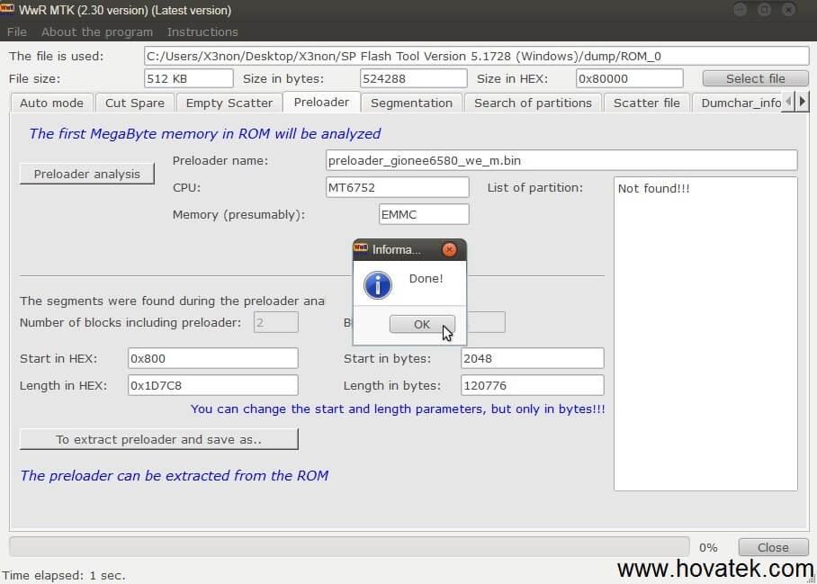This screenshot has width=817, height=584.
Task: Click the progress bar at the bottom
Action: (x=348, y=546)
